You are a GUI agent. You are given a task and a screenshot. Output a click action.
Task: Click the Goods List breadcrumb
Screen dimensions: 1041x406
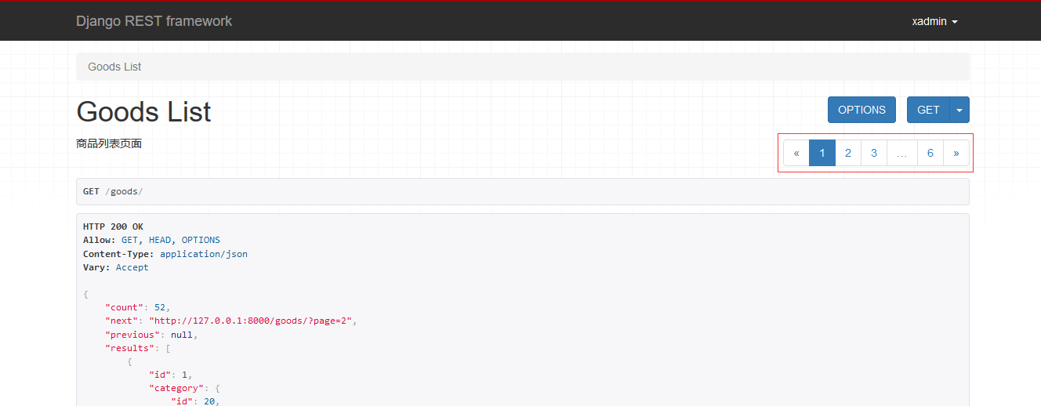point(114,67)
